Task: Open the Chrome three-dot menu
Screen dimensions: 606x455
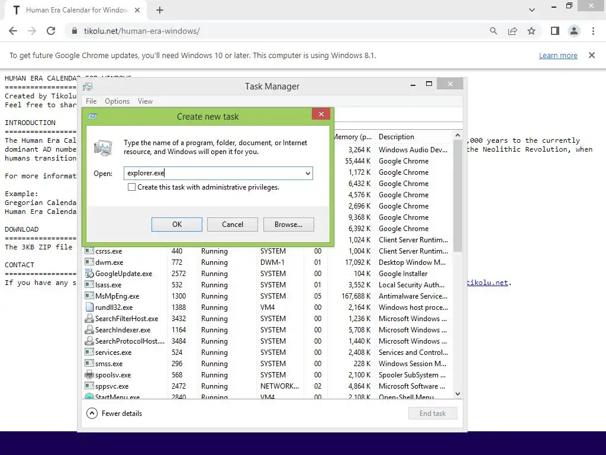Action: (593, 31)
